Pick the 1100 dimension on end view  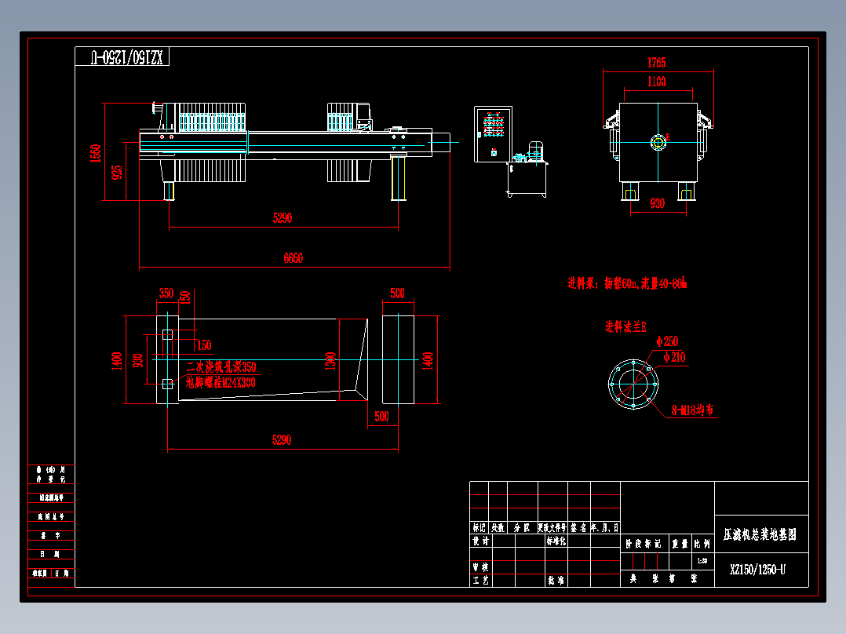[656, 82]
